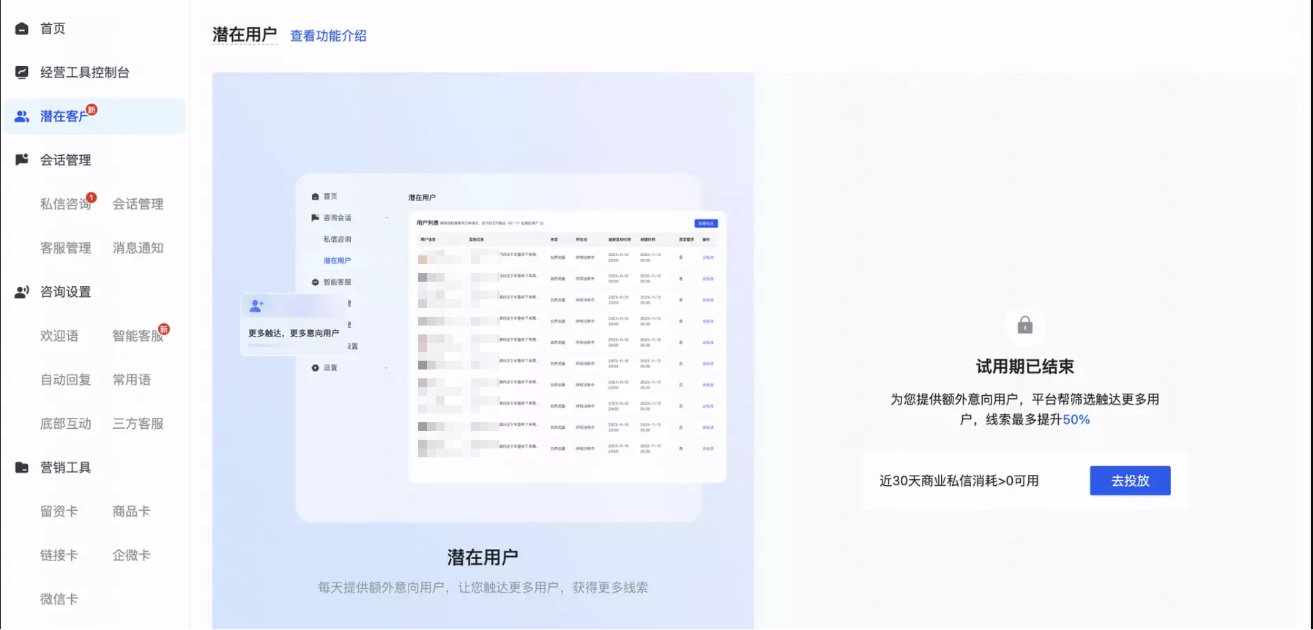Open 智能客服 with new badge
This screenshot has height=630, width=1313.
click(x=138, y=336)
